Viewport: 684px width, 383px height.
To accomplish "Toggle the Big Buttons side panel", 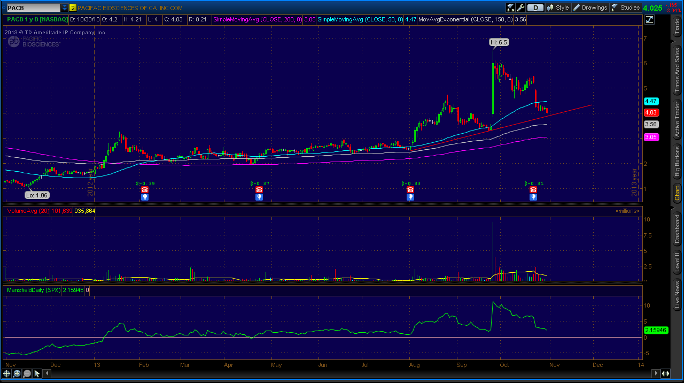I will pyautogui.click(x=677, y=161).
